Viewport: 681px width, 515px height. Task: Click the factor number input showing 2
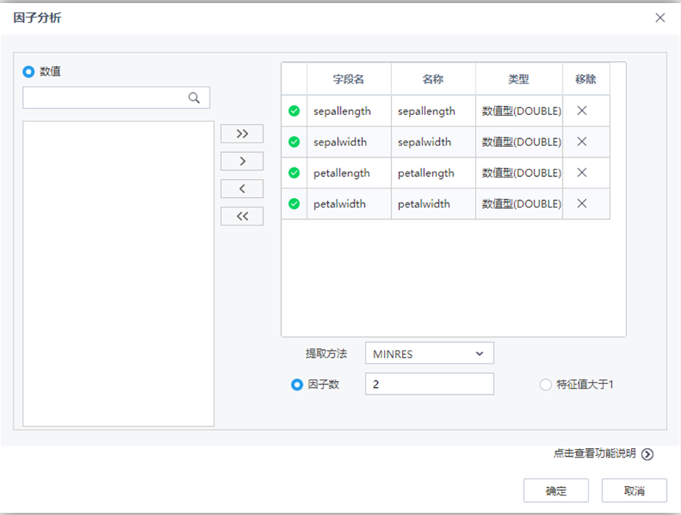tap(428, 384)
